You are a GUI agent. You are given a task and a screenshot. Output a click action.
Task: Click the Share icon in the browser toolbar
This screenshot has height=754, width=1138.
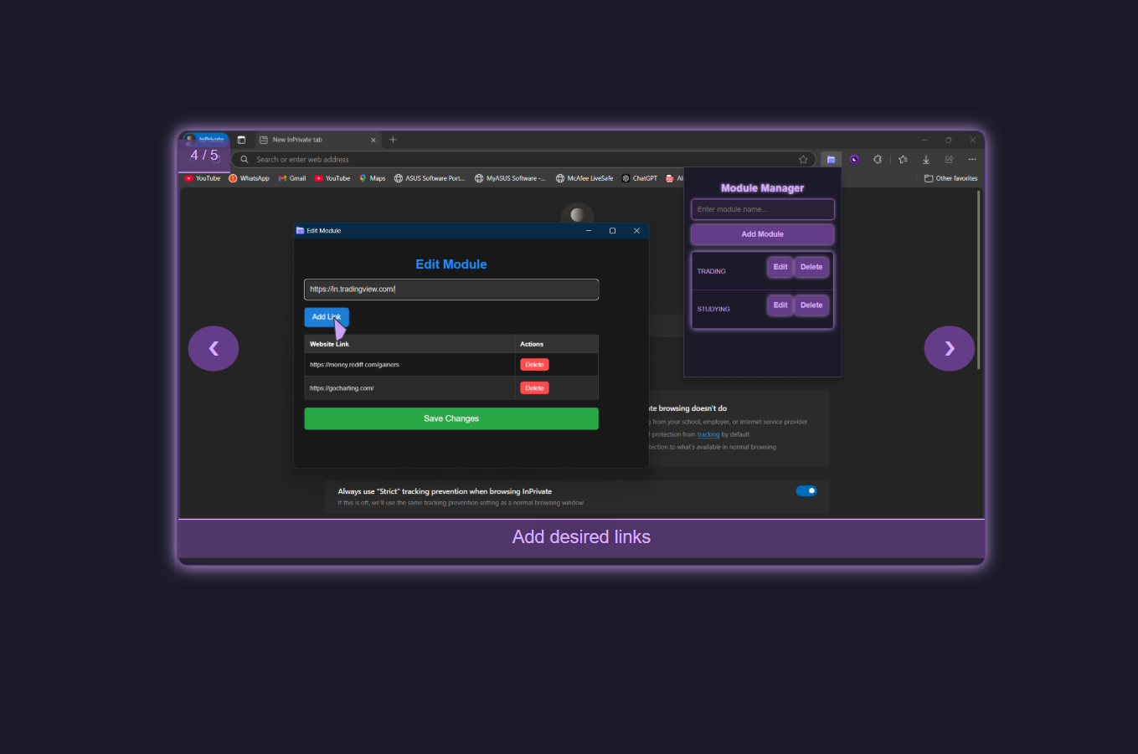pos(948,159)
